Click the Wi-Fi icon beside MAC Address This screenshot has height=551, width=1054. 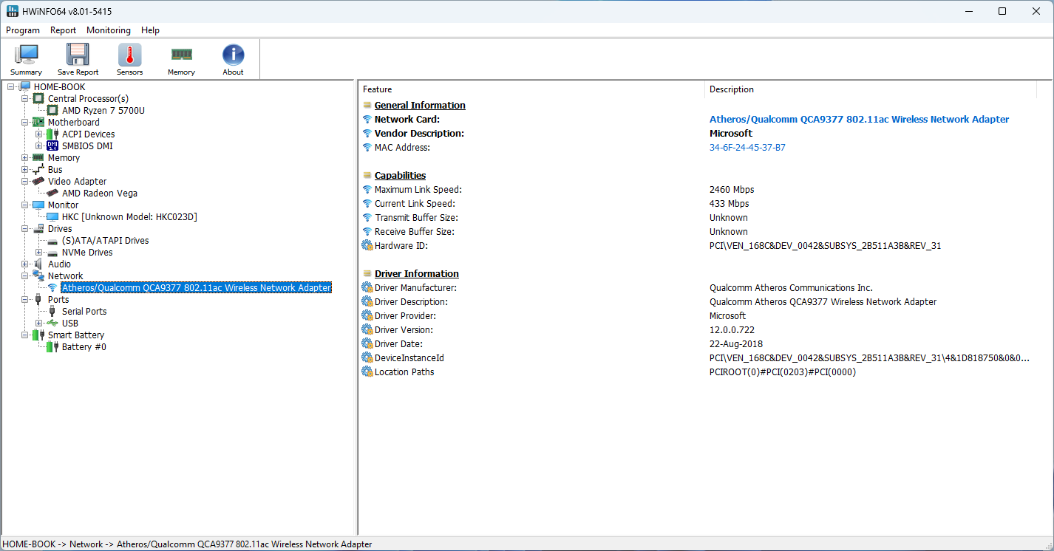point(367,148)
